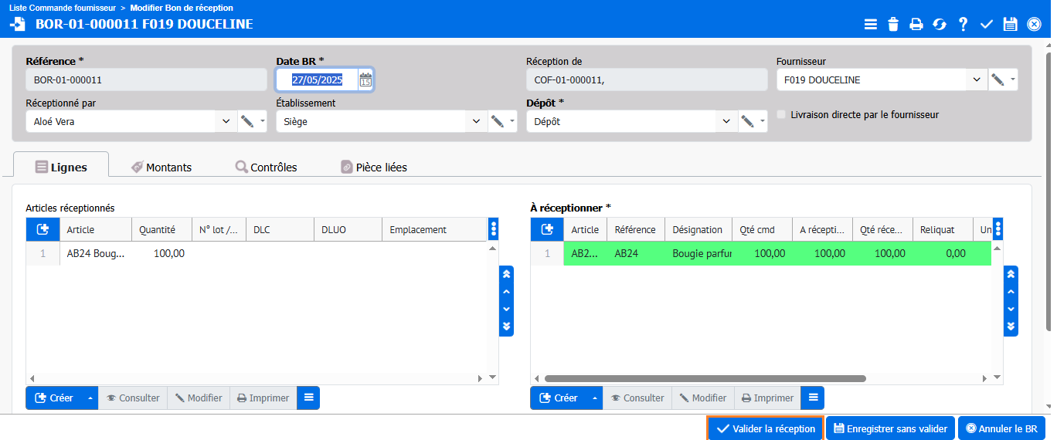This screenshot has height=440, width=1057.
Task: Open help question mark icon
Action: [x=963, y=24]
